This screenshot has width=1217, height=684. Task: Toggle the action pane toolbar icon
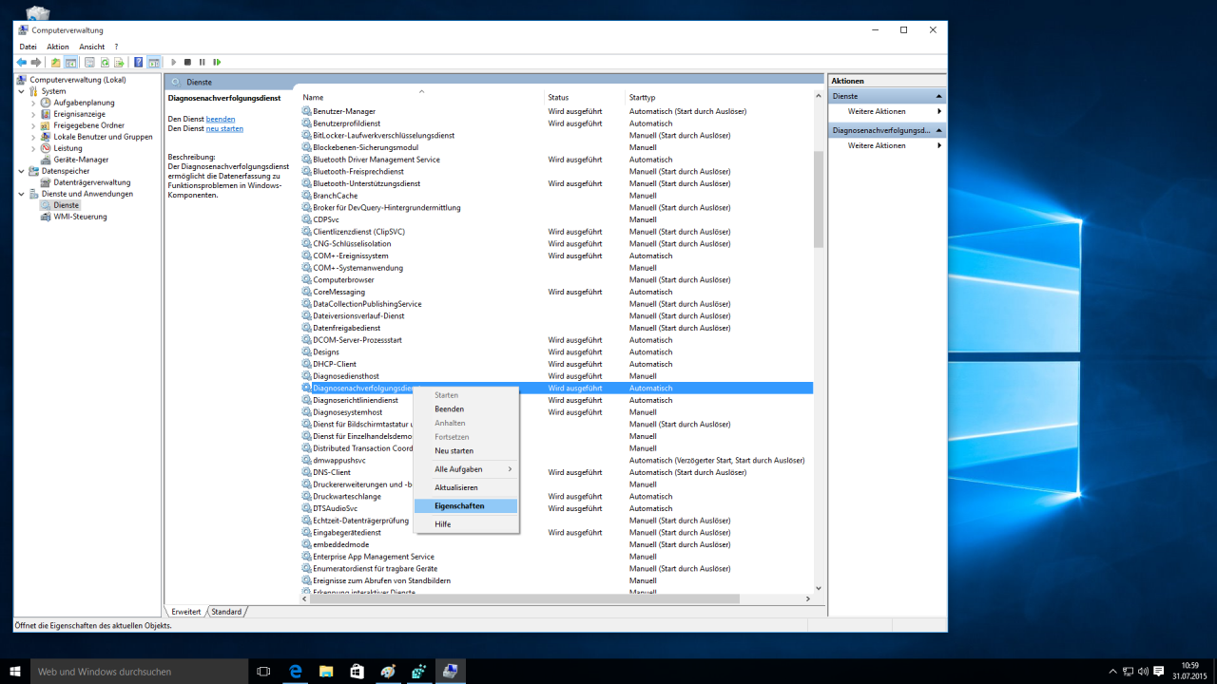(153, 62)
